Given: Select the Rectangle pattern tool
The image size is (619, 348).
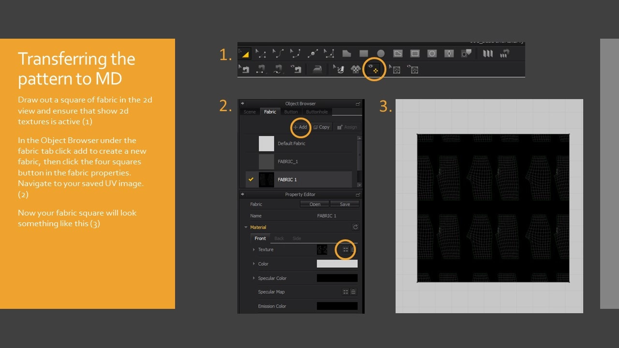Looking at the screenshot, I should pyautogui.click(x=364, y=54).
